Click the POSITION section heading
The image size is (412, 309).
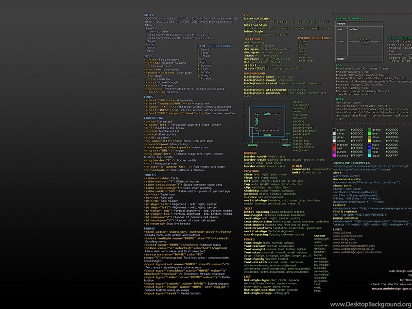pyautogui.click(x=251, y=171)
